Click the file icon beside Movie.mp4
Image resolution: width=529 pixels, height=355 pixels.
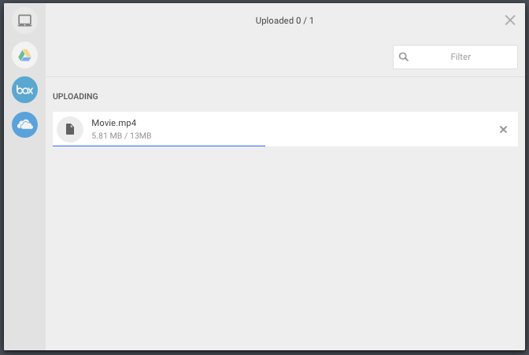pyautogui.click(x=70, y=129)
